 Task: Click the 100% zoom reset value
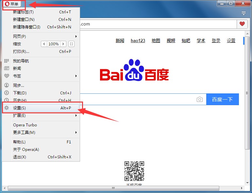coord(54,44)
